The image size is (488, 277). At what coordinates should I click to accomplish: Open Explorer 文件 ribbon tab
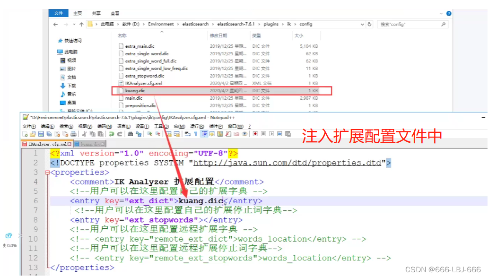(59, 13)
